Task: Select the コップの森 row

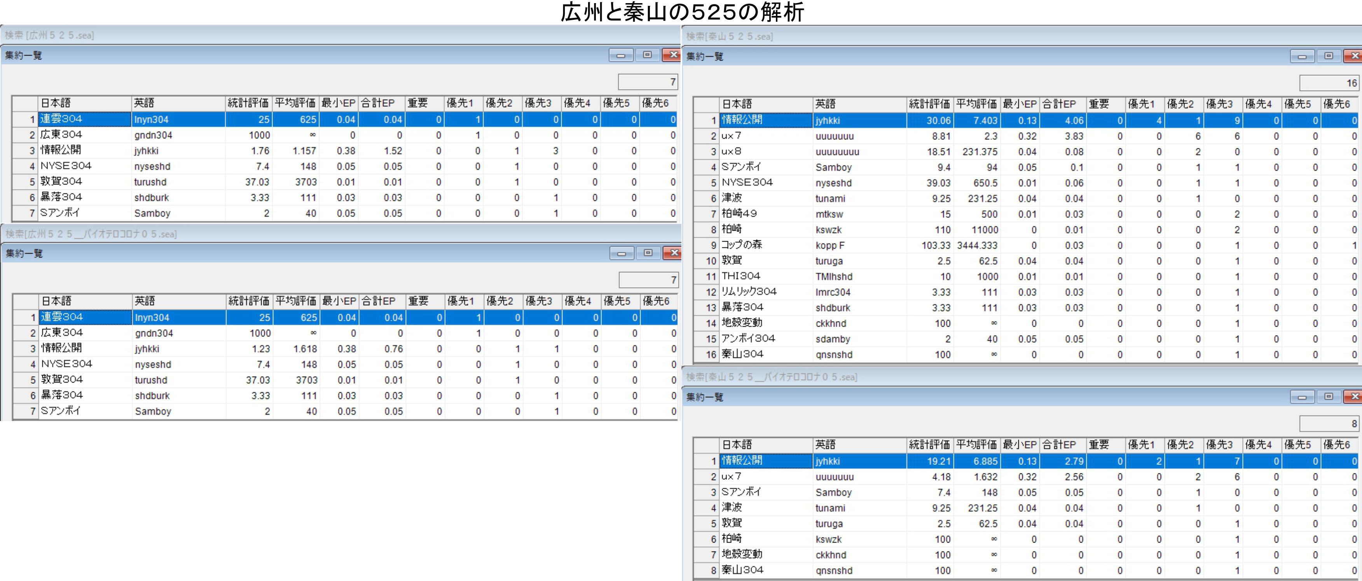Action: (x=742, y=245)
